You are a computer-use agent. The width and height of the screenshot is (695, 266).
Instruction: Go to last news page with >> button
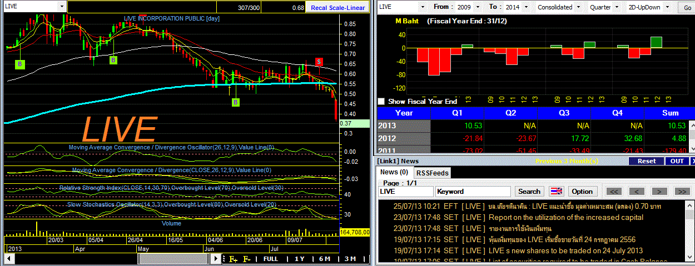(x=682, y=192)
